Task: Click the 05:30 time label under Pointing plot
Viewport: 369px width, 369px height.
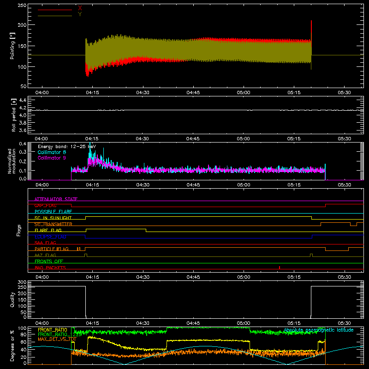Action: coord(344,93)
